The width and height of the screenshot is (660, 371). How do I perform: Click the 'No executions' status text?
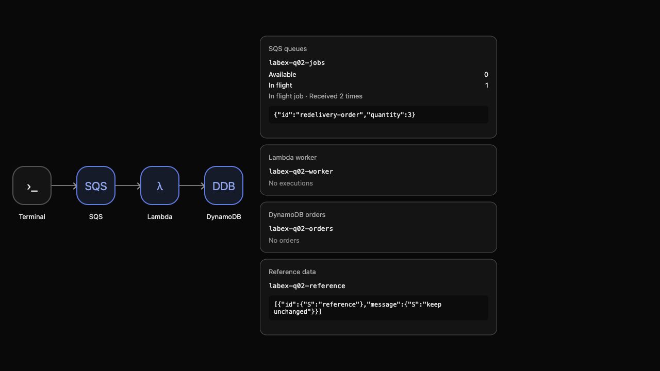[291, 183]
